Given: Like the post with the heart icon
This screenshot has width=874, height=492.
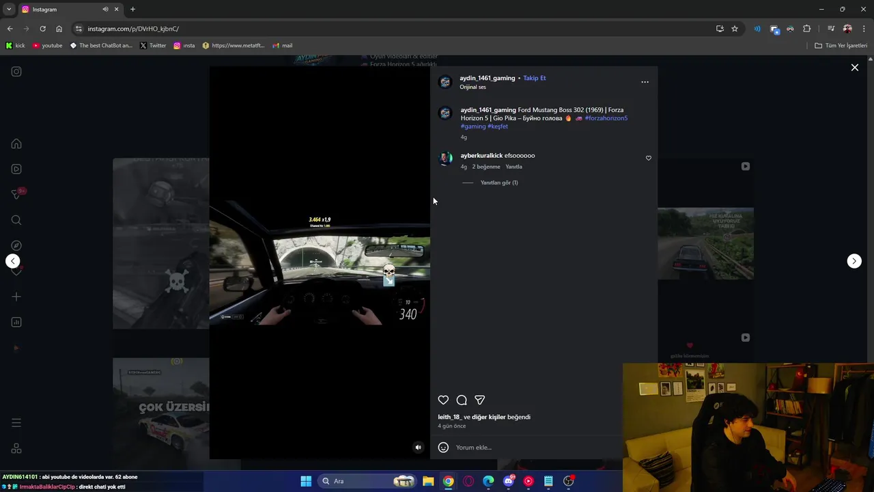Looking at the screenshot, I should point(443,400).
